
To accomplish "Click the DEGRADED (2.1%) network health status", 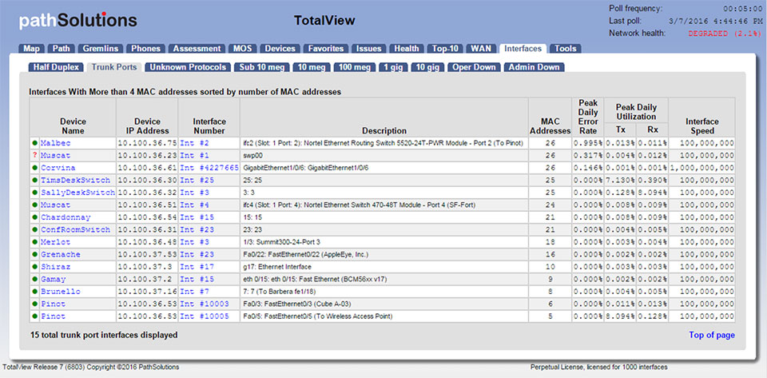I will (725, 34).
